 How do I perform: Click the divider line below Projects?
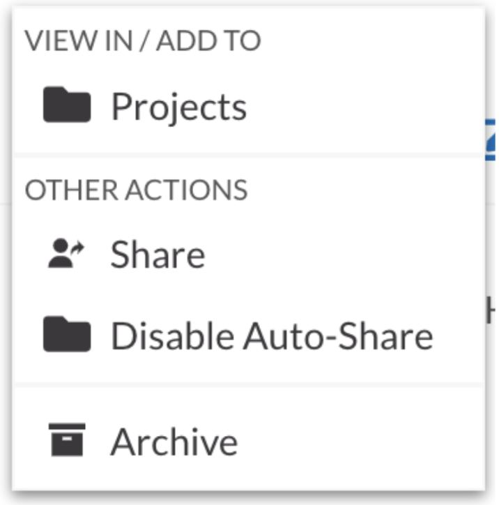tap(248, 156)
